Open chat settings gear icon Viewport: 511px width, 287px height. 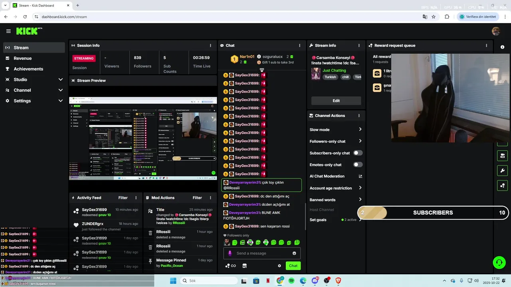click(279, 266)
